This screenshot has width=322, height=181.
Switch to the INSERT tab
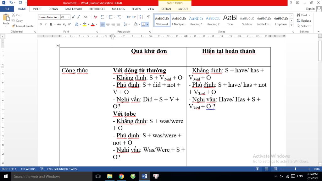pyautogui.click(x=37, y=9)
